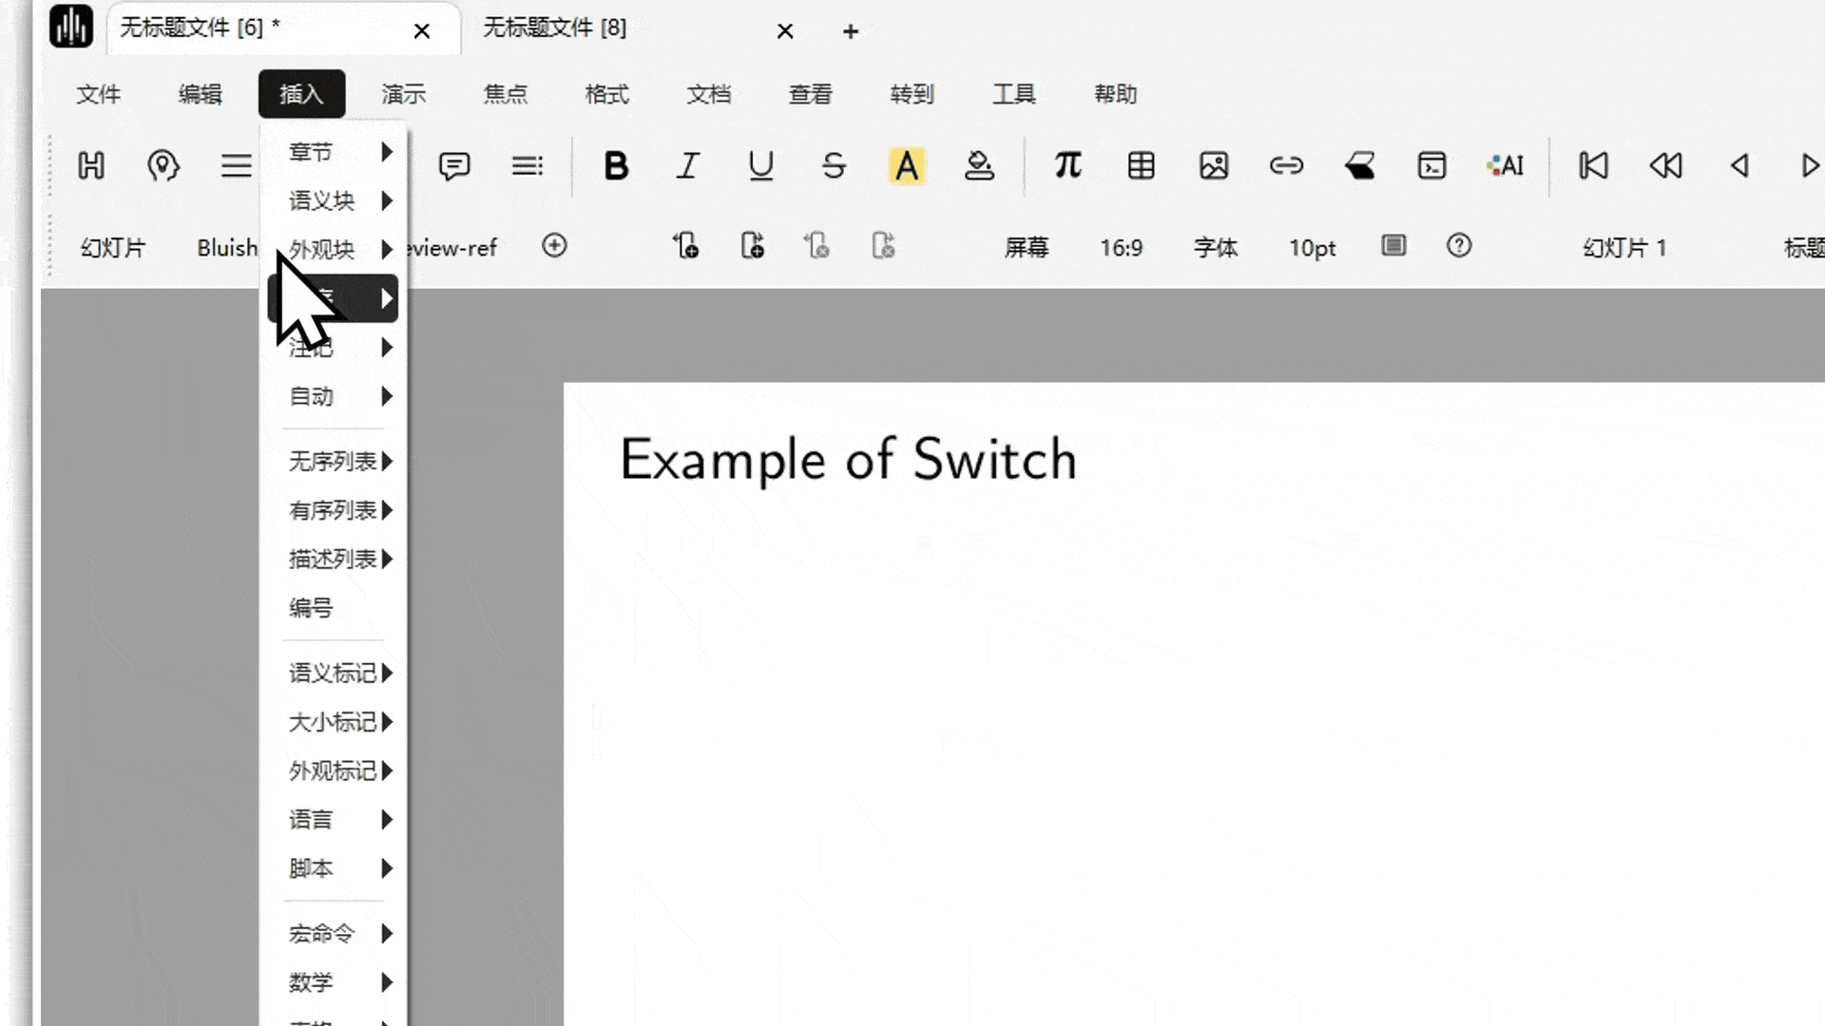This screenshot has width=1825, height=1026.
Task: Click the comment bubble icon
Action: pyautogui.click(x=453, y=166)
